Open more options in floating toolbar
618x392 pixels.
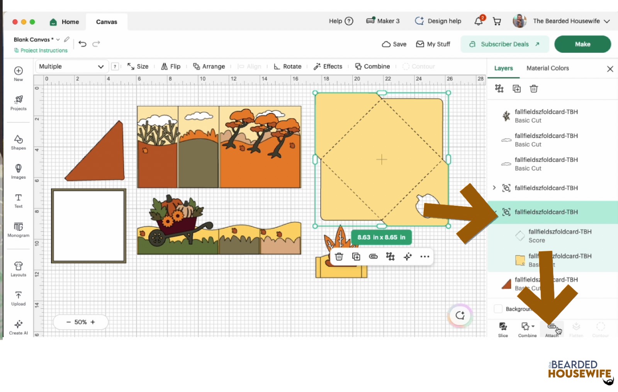pyautogui.click(x=424, y=256)
